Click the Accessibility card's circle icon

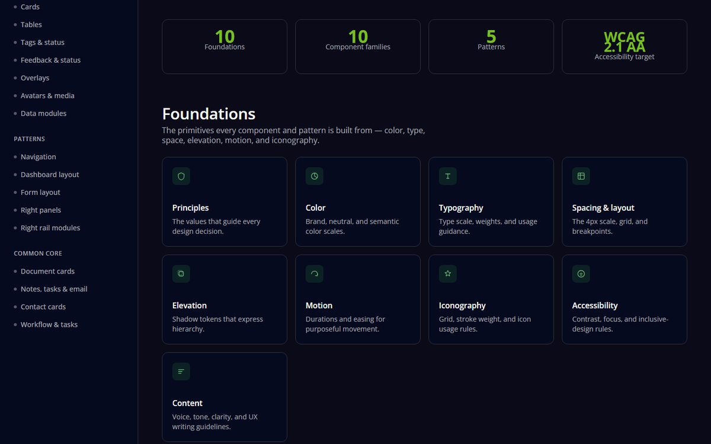point(581,274)
